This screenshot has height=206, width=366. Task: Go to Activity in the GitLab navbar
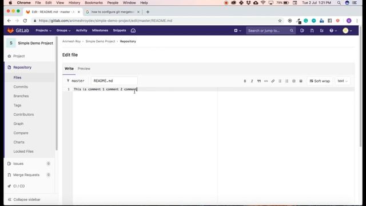[81, 30]
